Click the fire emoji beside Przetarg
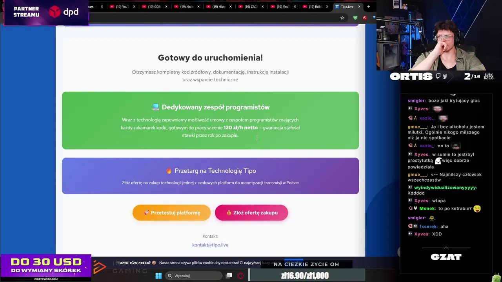The width and height of the screenshot is (502, 282). [x=169, y=171]
